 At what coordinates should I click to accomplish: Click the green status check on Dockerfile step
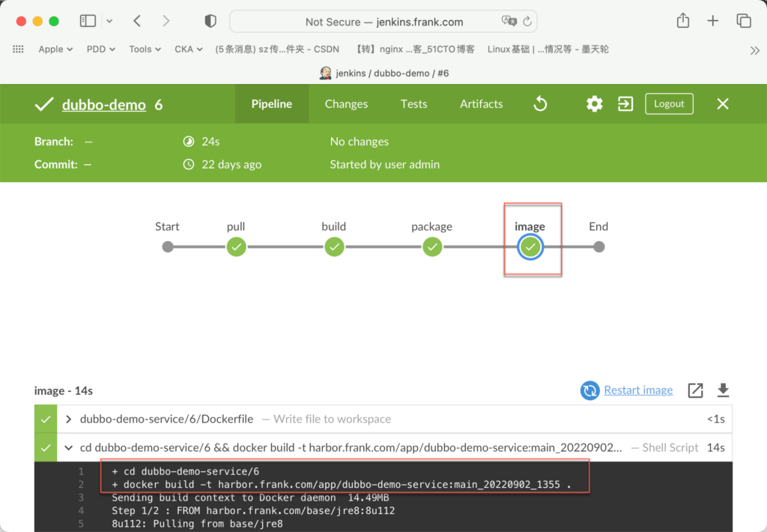coord(46,419)
